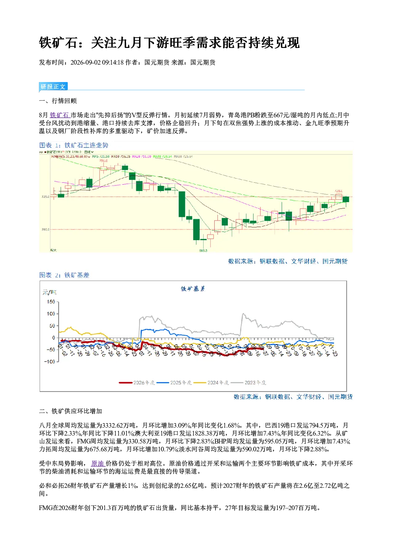Viewport: 393px width, 556px height.
Task: Click the article title 铁矿石：关注九月下游旺季需求能否持续兑现
Action: 169,42
